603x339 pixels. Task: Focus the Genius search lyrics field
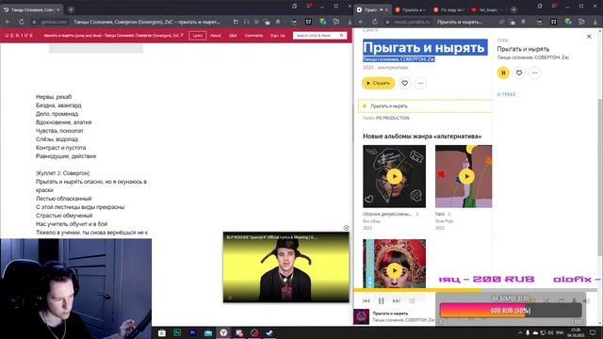pos(319,36)
